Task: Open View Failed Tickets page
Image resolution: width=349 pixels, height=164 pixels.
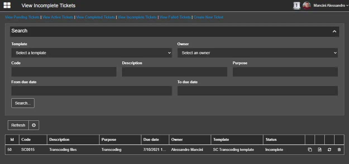Action: coord(175,17)
